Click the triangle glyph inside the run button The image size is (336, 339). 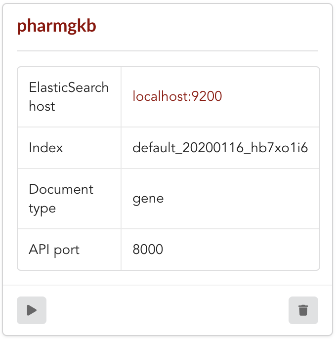pyautogui.click(x=32, y=310)
